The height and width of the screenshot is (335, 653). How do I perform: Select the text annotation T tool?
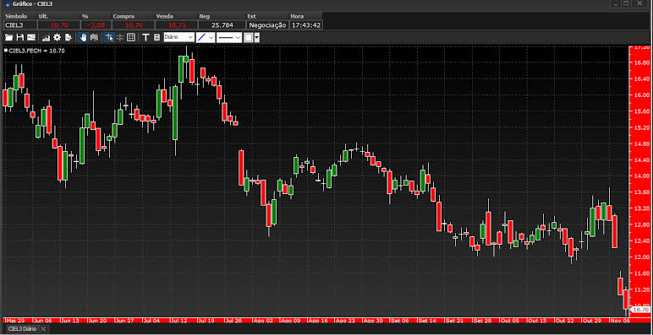tap(145, 37)
